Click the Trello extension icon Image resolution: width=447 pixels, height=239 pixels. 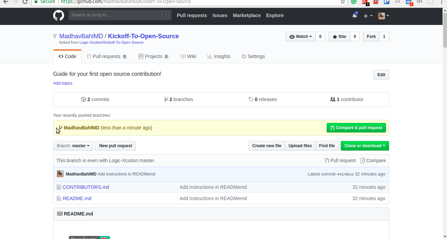pyautogui.click(x=387, y=2)
